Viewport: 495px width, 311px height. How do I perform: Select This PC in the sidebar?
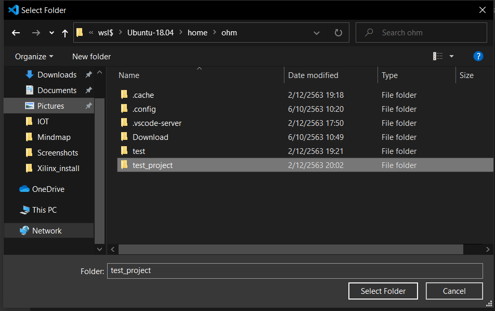[44, 210]
